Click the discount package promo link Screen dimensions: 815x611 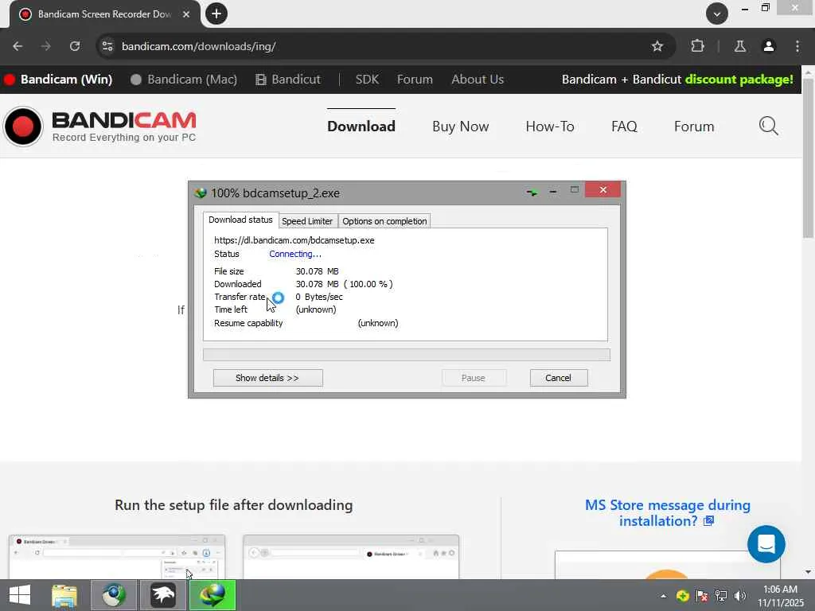677,80
